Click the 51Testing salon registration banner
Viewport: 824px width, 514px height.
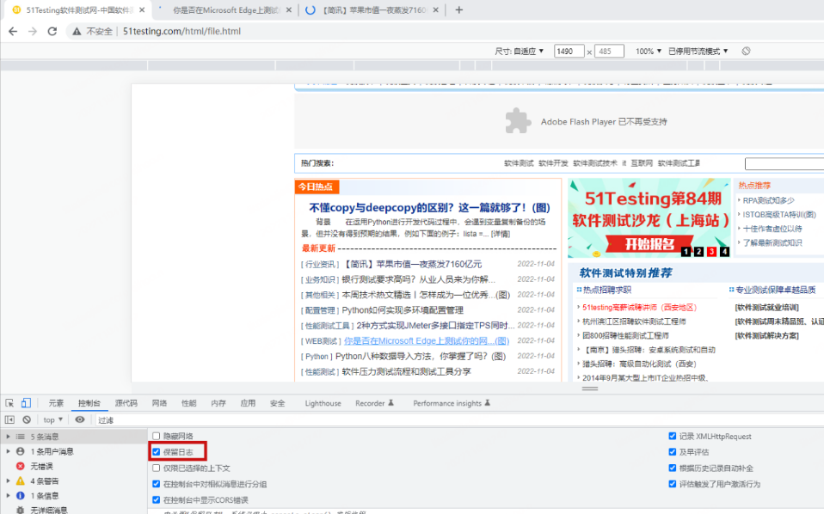[x=649, y=217]
